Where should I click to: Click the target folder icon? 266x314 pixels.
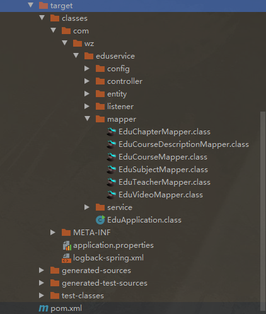43,5
